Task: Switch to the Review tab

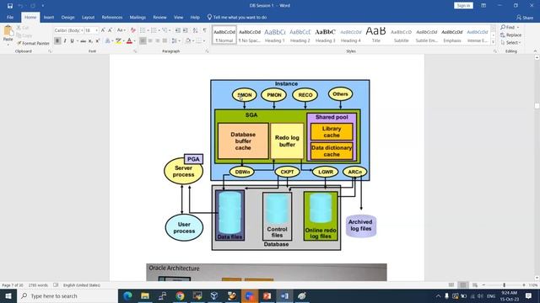Action: 159,17
